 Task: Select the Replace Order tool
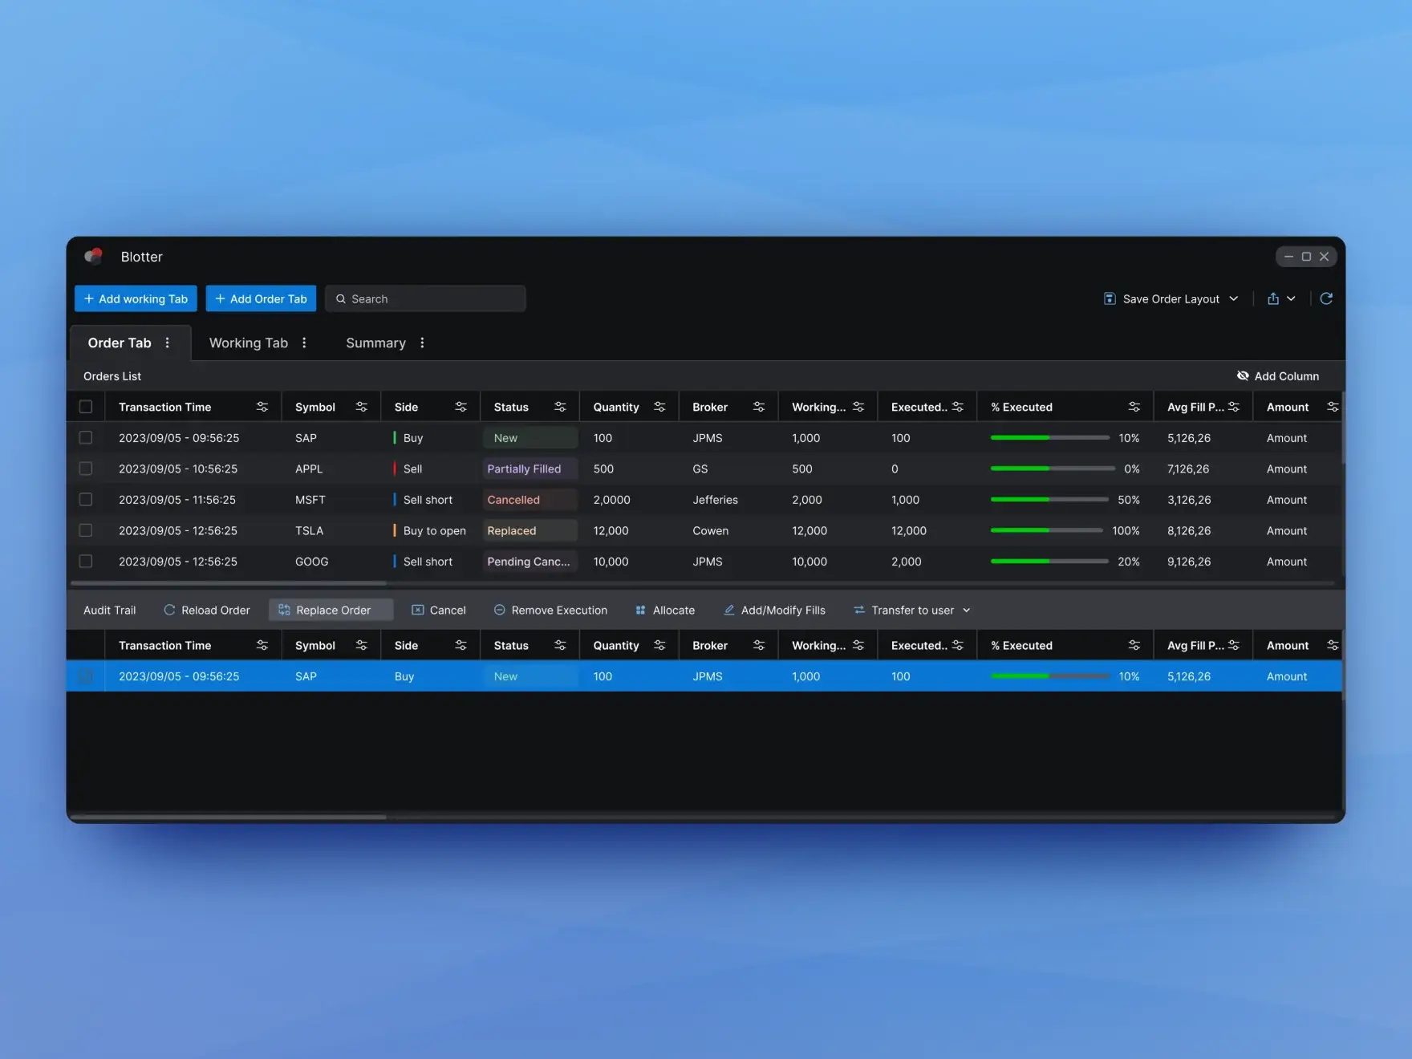[x=331, y=610]
